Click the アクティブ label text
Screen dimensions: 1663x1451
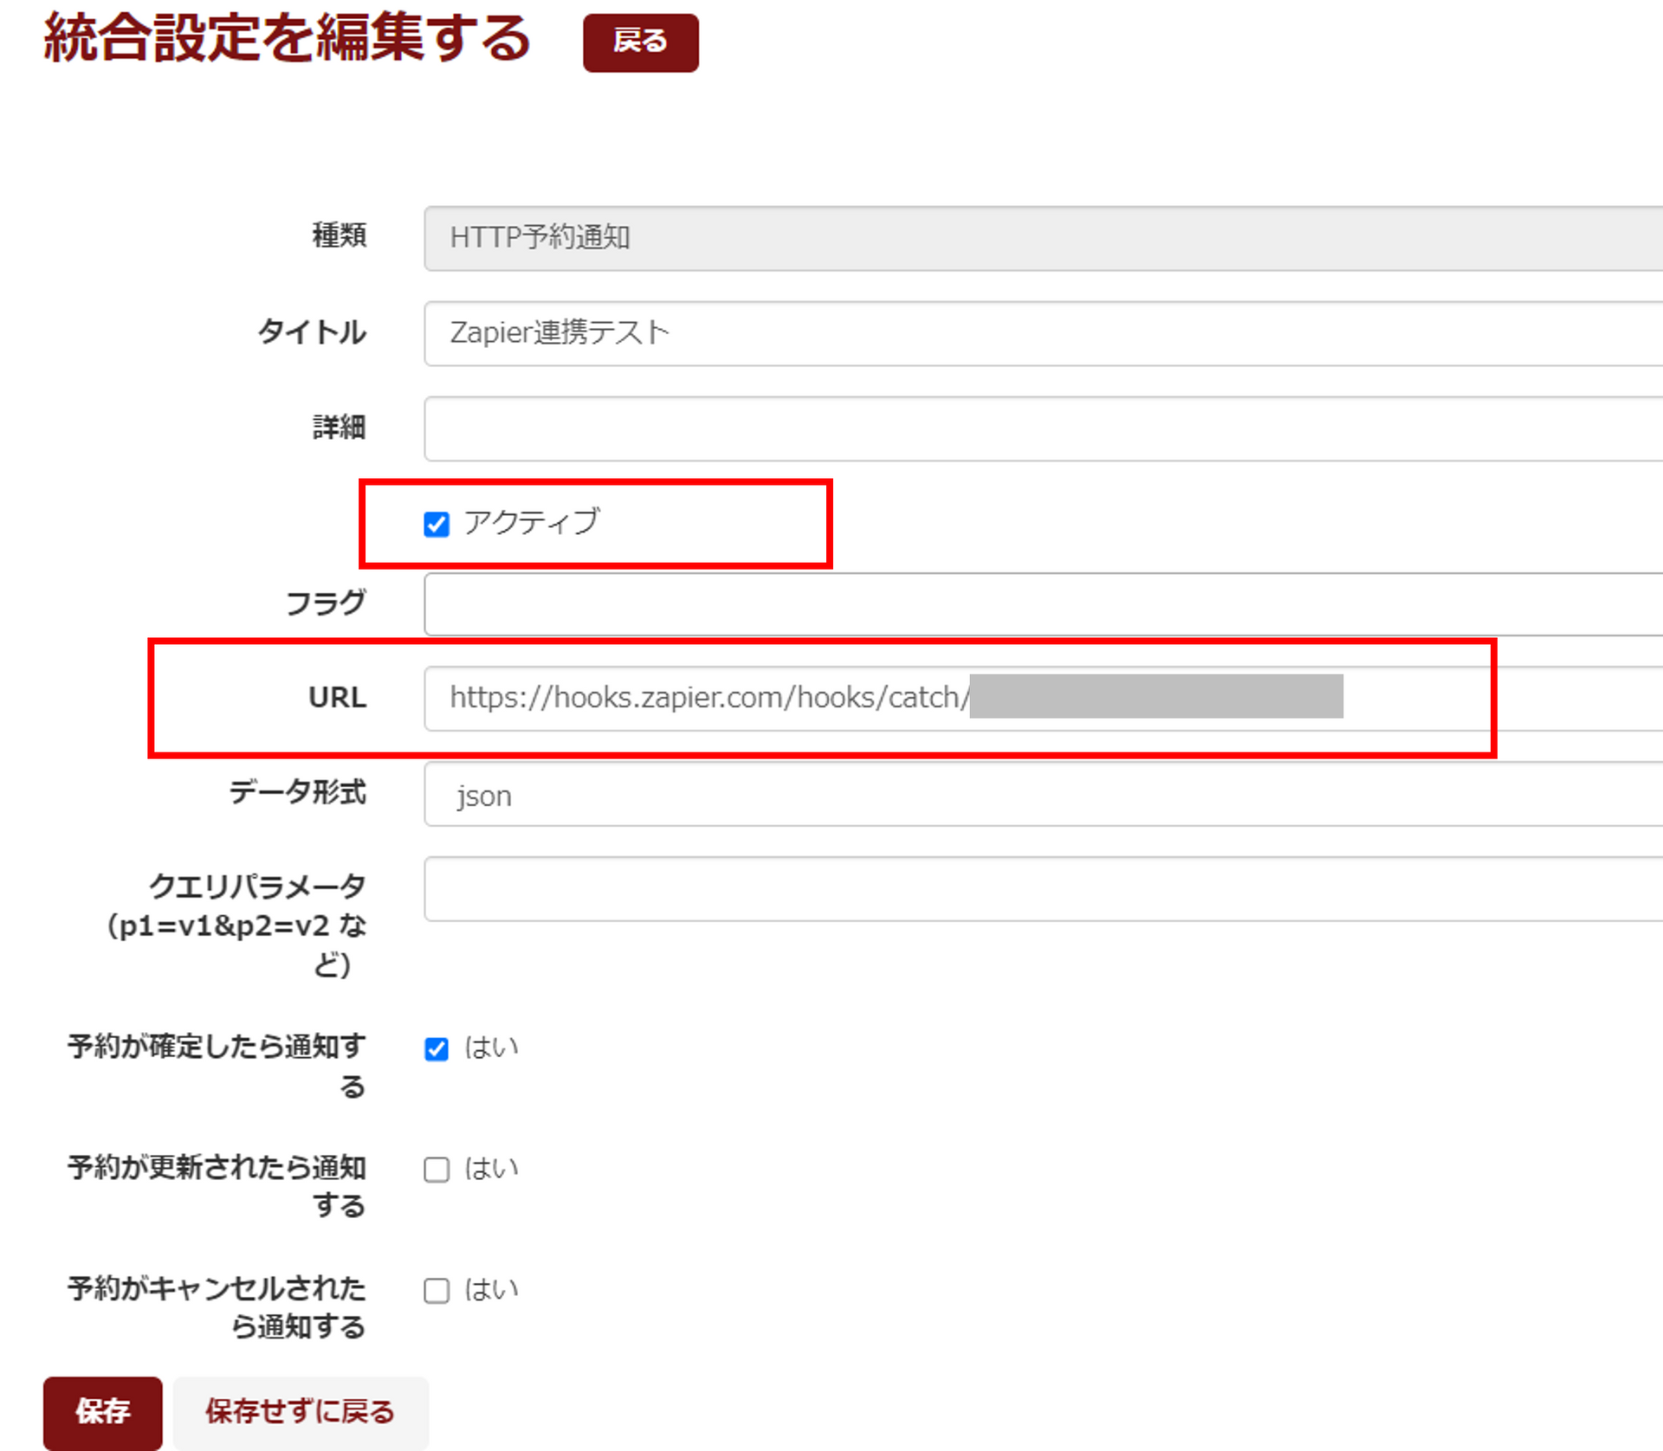pos(531,522)
